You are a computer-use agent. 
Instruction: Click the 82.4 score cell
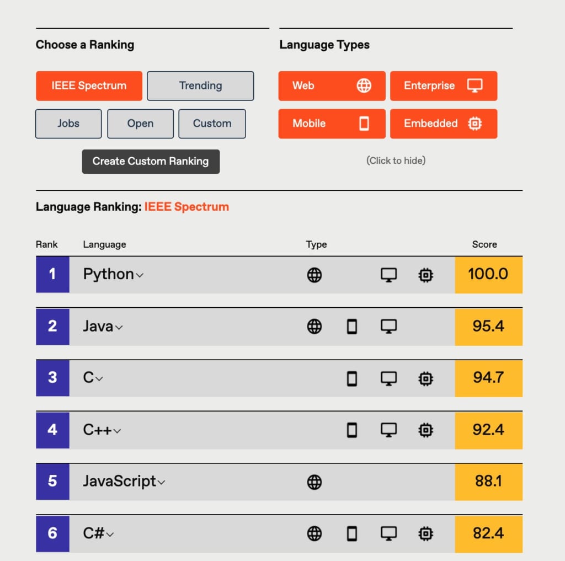(489, 533)
